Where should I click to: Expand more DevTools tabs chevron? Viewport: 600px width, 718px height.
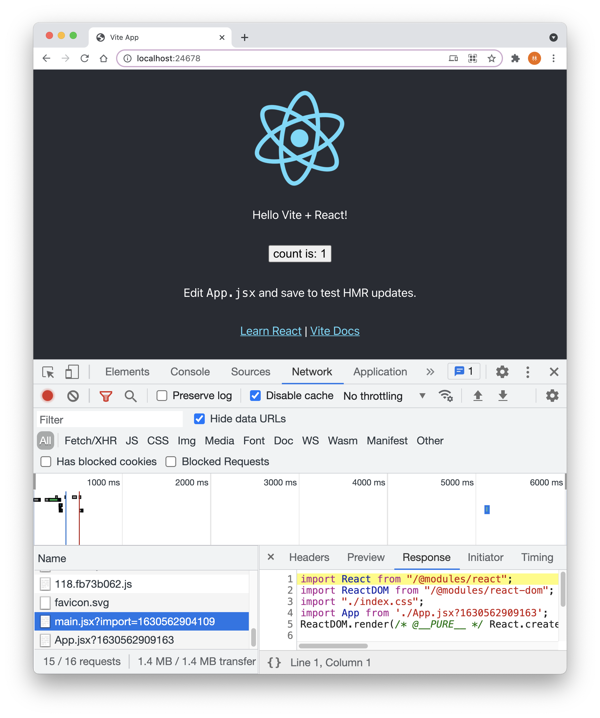point(430,372)
